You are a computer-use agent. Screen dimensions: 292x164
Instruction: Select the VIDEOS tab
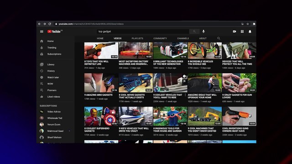(x=118, y=38)
